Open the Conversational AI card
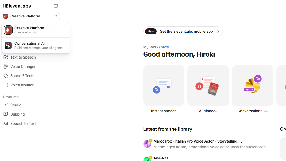Image resolution: width=286 pixels, height=161 pixels. [253, 86]
